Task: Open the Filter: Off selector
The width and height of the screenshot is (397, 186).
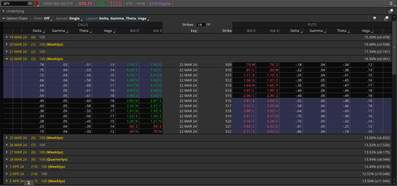Action: click(x=41, y=18)
